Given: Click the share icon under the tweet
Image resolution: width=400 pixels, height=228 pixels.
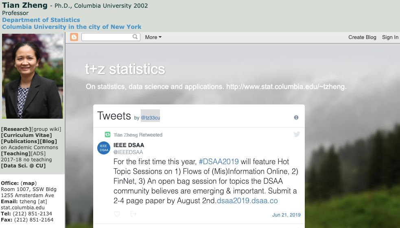Looking at the screenshot, I should (x=133, y=214).
